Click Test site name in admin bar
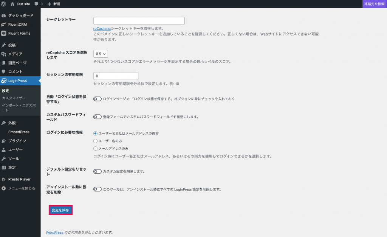The height and width of the screenshot is (237, 387). click(x=23, y=4)
